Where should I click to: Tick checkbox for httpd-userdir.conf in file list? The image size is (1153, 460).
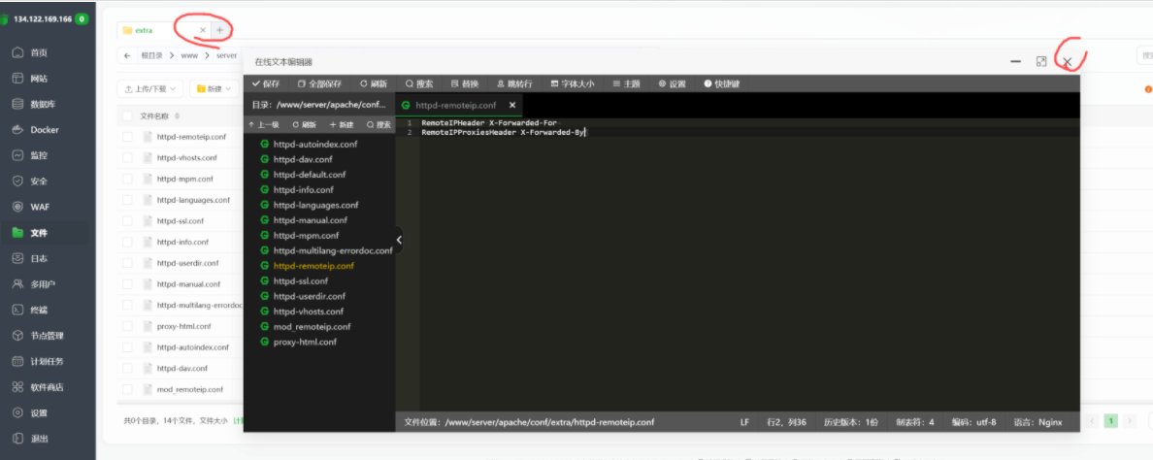[128, 263]
